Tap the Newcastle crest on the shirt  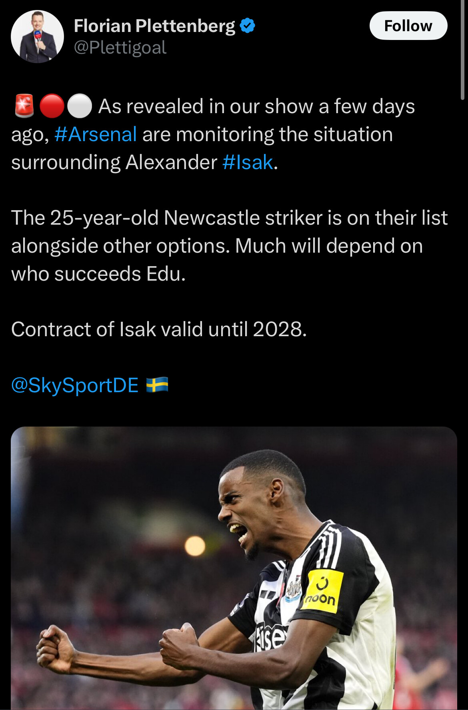point(294,588)
